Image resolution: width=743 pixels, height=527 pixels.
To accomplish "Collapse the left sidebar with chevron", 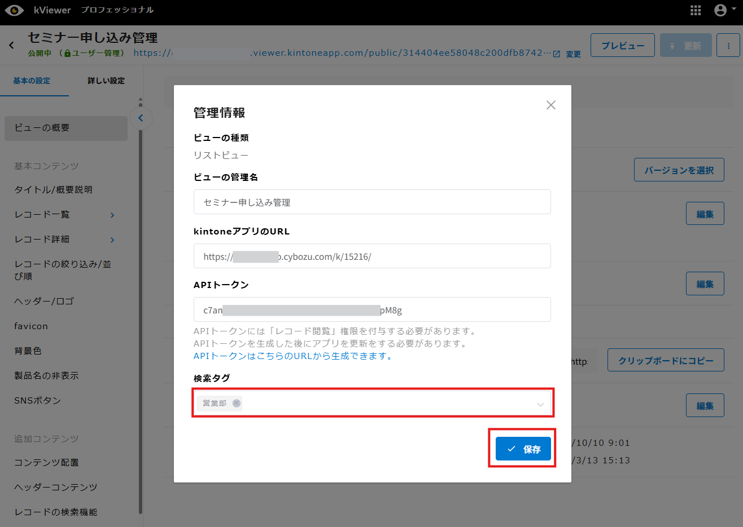I will [x=141, y=118].
